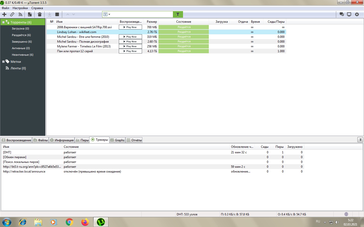This screenshot has height=227, width=364.
Task: Open the chat bubbles toolbar icon
Action: pyautogui.click(x=342, y=14)
